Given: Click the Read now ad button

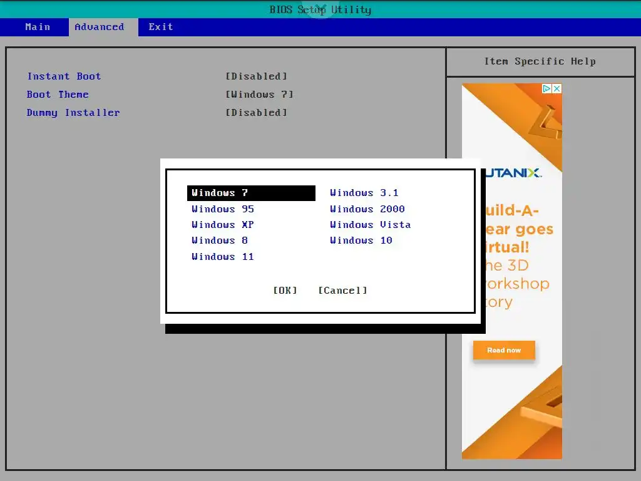Looking at the screenshot, I should coord(504,350).
